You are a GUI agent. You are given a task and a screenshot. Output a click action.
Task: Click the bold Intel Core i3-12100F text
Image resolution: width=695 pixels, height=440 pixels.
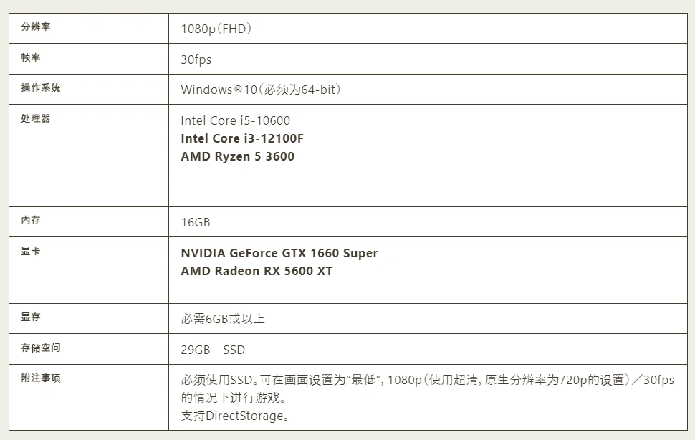[x=242, y=138]
